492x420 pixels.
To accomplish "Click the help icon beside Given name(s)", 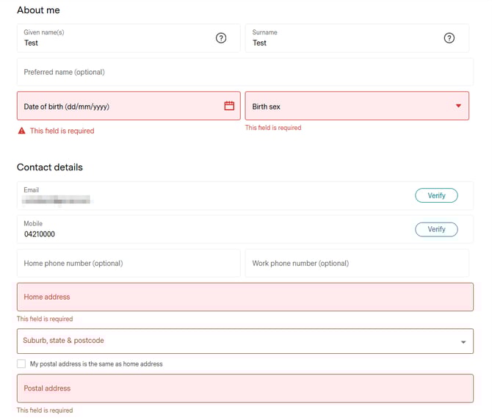I will (x=221, y=38).
